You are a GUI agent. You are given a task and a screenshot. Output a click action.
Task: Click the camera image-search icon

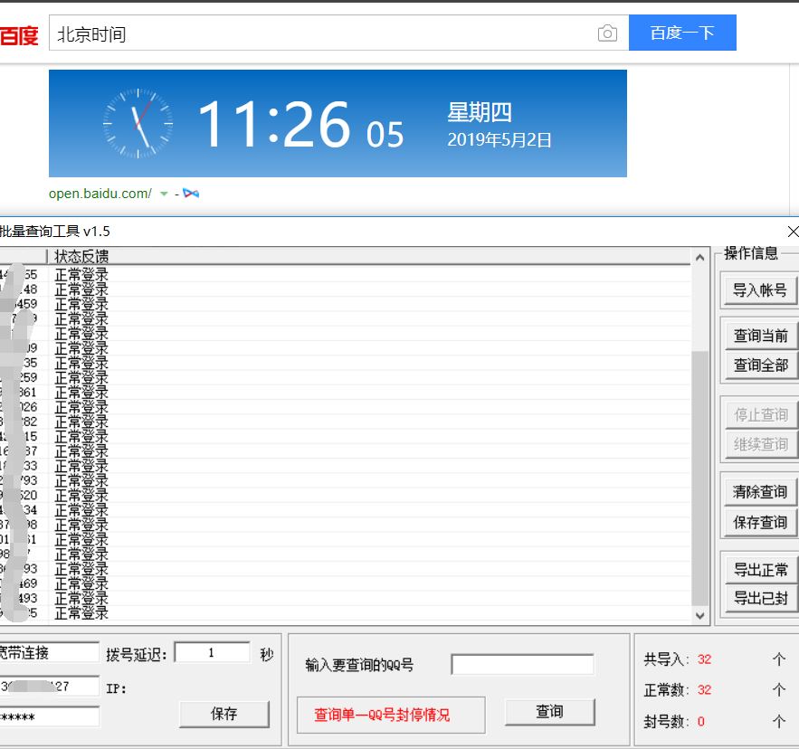[x=607, y=33]
